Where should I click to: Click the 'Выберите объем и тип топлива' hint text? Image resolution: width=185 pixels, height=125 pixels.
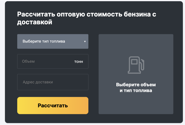tap(136, 88)
